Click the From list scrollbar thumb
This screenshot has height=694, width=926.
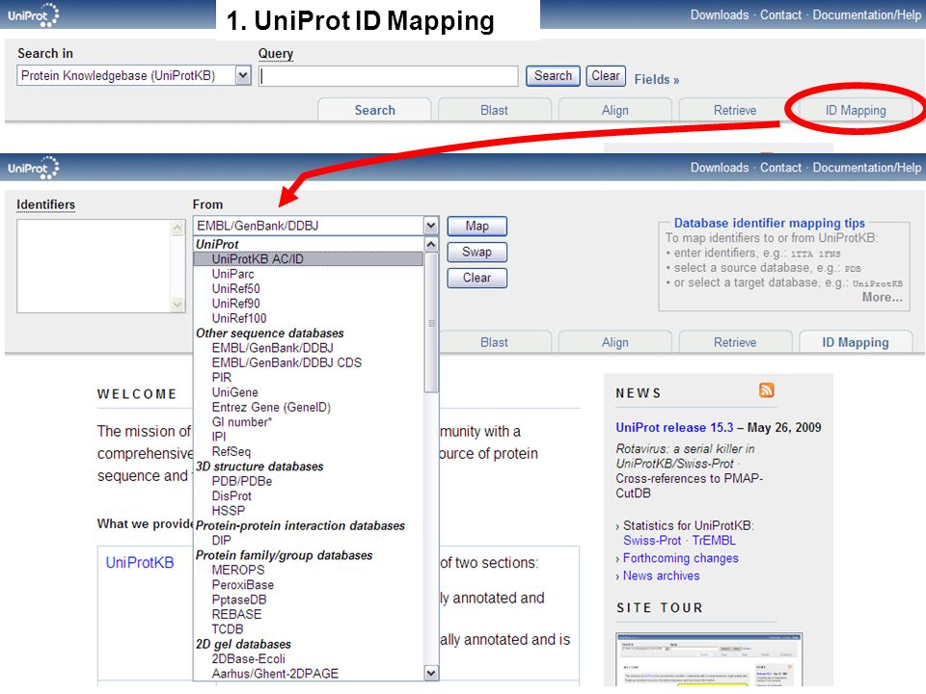431,322
